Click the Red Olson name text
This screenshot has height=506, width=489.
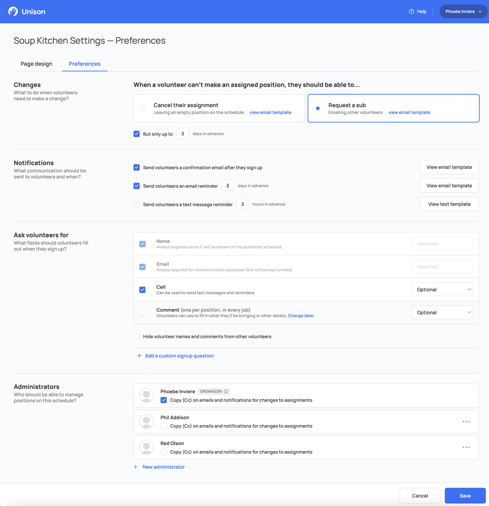click(172, 443)
